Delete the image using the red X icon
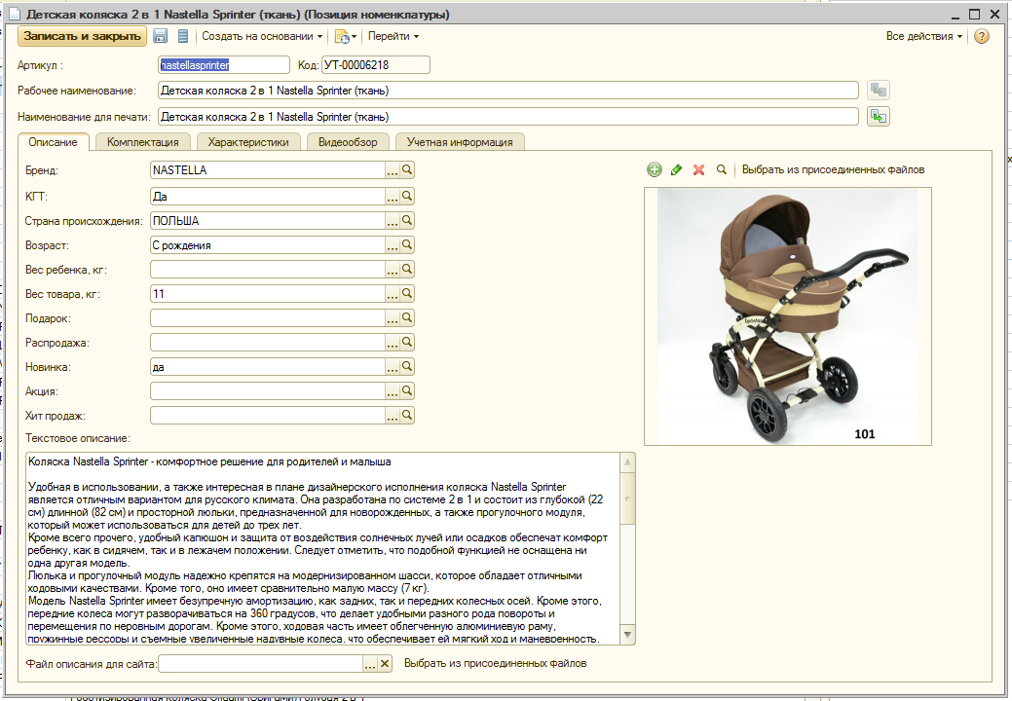The height and width of the screenshot is (701, 1012). [698, 169]
